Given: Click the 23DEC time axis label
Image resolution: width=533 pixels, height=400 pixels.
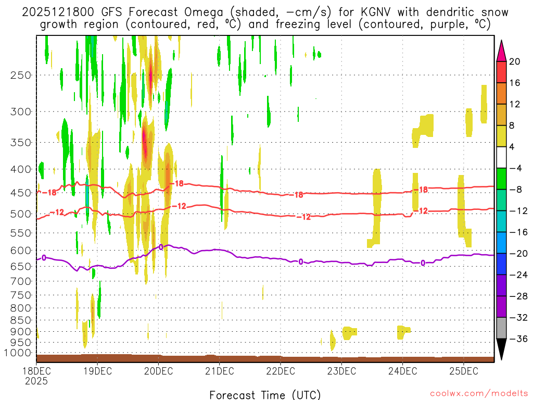Looking at the screenshot, I should (x=341, y=371).
